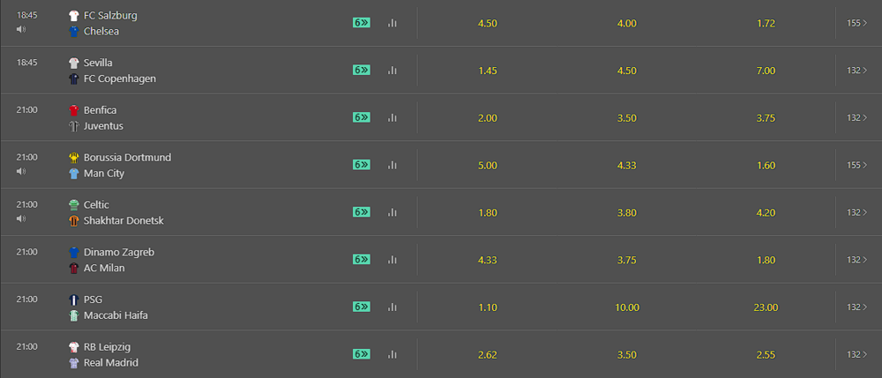Click the audio icon beside Celtic v Shakhtar Donetsk

click(21, 218)
